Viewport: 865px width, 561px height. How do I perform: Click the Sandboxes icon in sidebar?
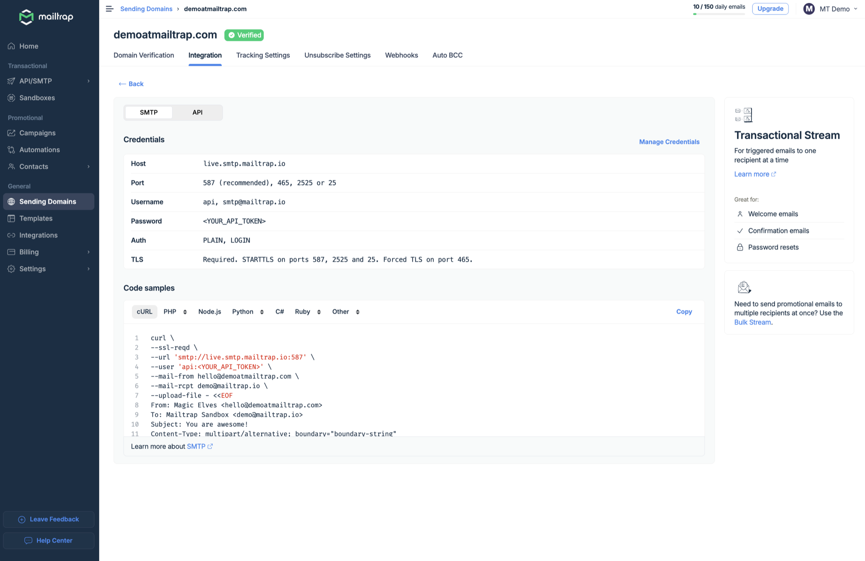tap(12, 98)
